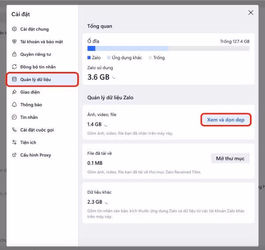Click the gear icon beside Cài đặt chung
265x250 pixels.
click(x=15, y=29)
